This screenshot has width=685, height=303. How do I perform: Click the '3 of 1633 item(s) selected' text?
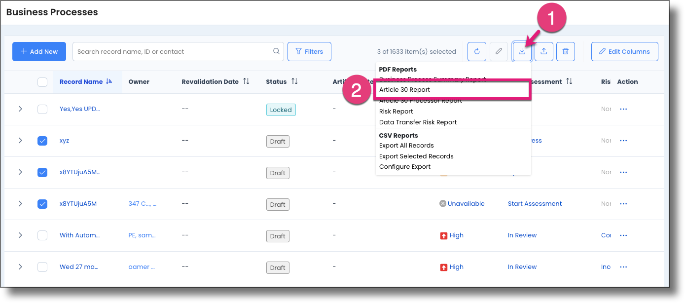417,51
